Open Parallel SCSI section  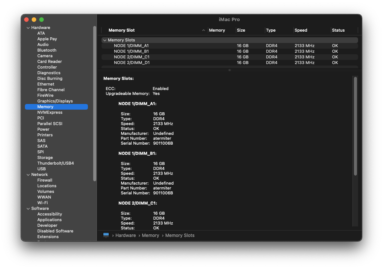click(x=50, y=124)
